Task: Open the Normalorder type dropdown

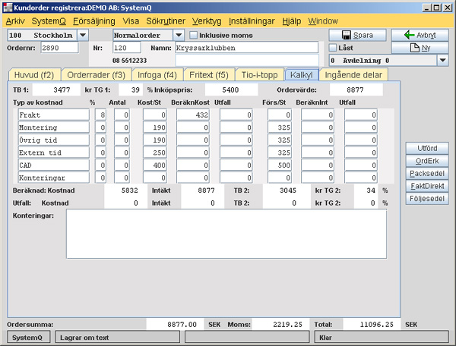Action: 179,35
